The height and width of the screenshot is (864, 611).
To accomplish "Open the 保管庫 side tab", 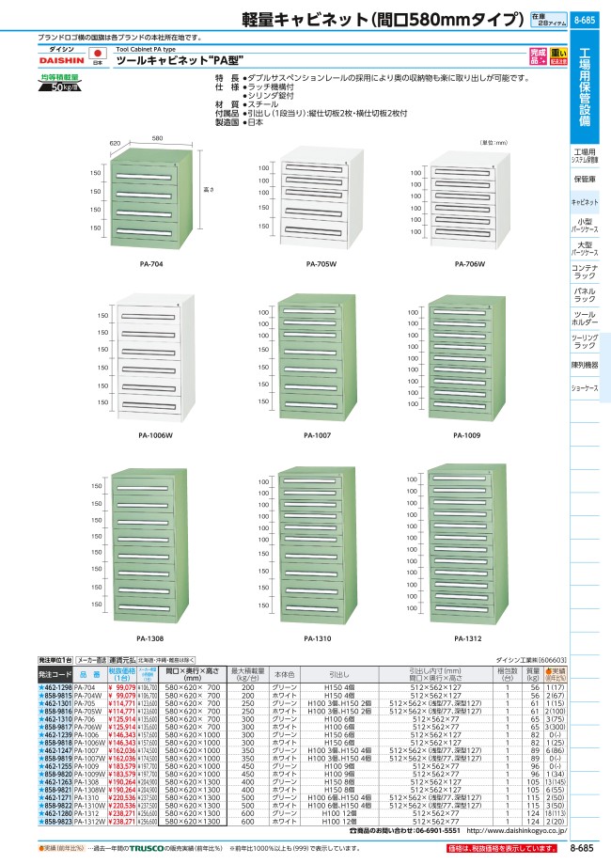I will coord(584,179).
